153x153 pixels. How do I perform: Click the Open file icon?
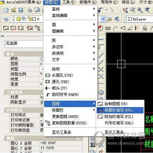pos(13,10)
